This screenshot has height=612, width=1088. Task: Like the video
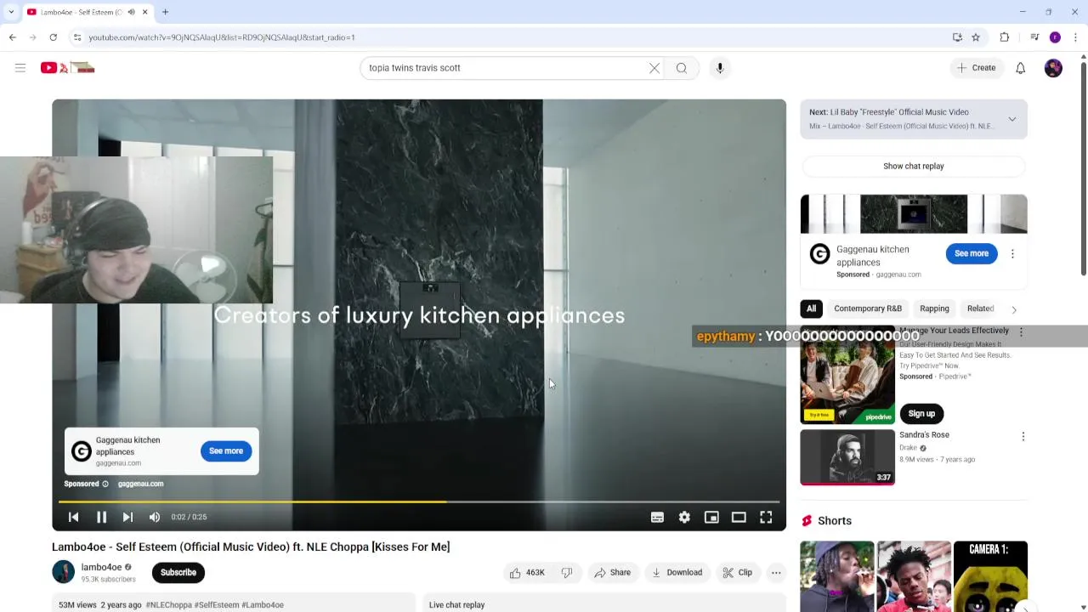pos(527,573)
